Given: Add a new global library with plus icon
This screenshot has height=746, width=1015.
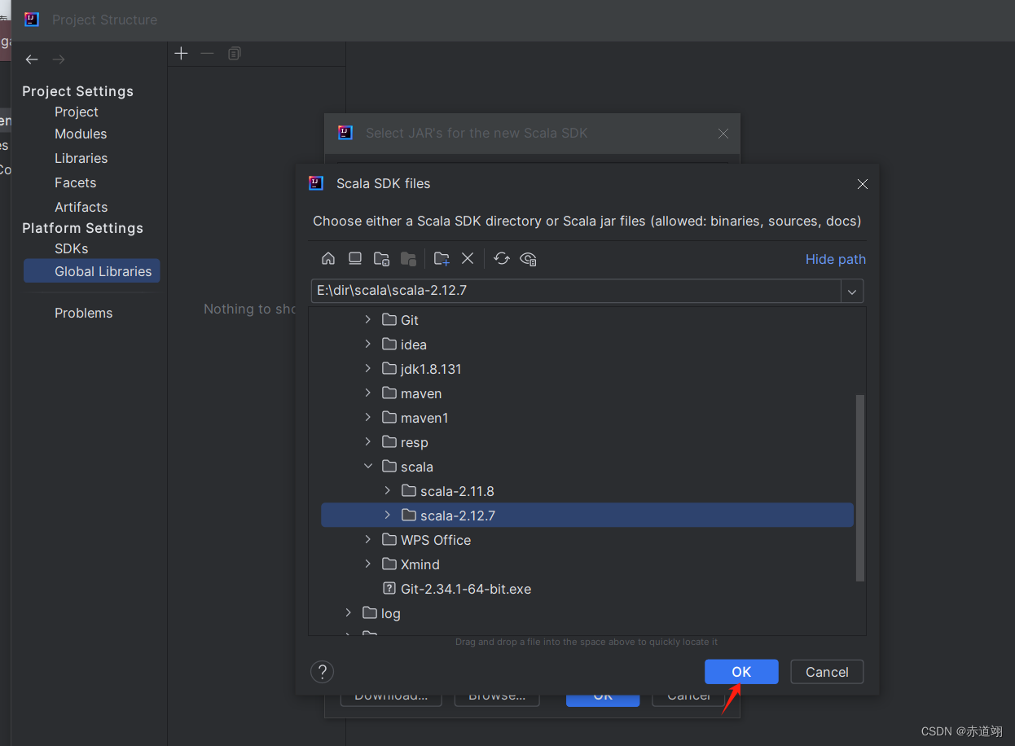Looking at the screenshot, I should [182, 54].
